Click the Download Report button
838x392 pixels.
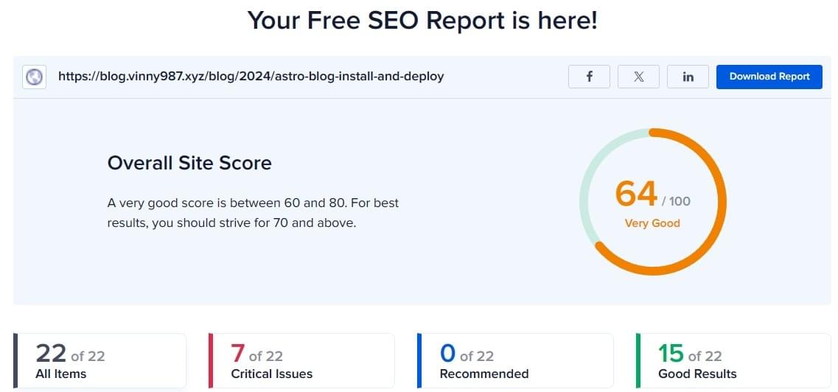pos(769,77)
